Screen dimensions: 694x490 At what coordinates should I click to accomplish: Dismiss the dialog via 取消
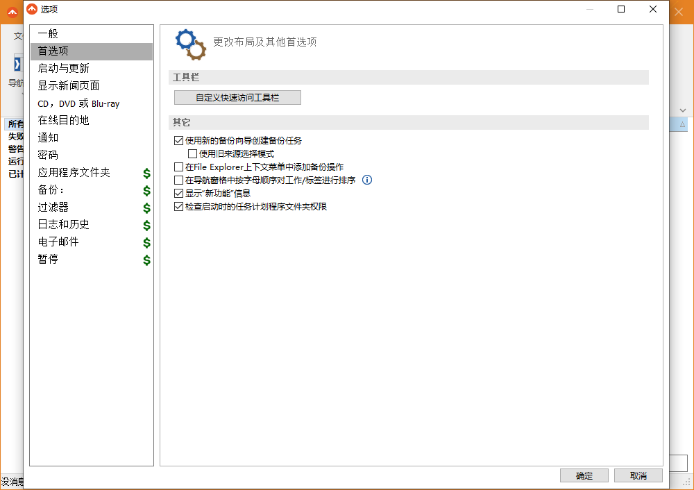638,475
